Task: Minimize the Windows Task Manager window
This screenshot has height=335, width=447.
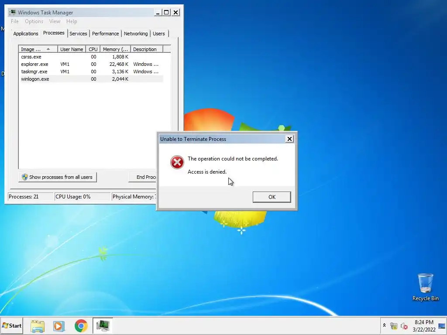Action: [x=158, y=13]
